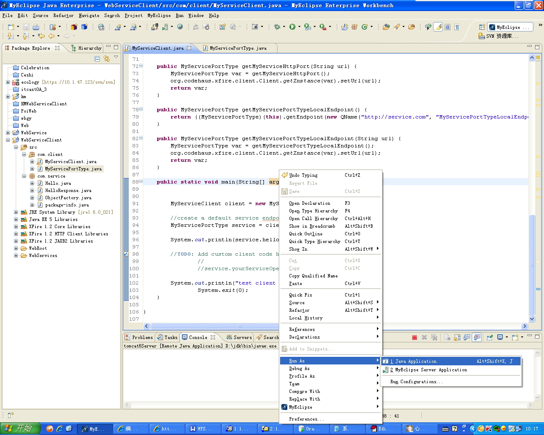Image resolution: width=544 pixels, height=435 pixels.
Task: Click the editor vertical scroll down arrow
Action: coord(532,319)
